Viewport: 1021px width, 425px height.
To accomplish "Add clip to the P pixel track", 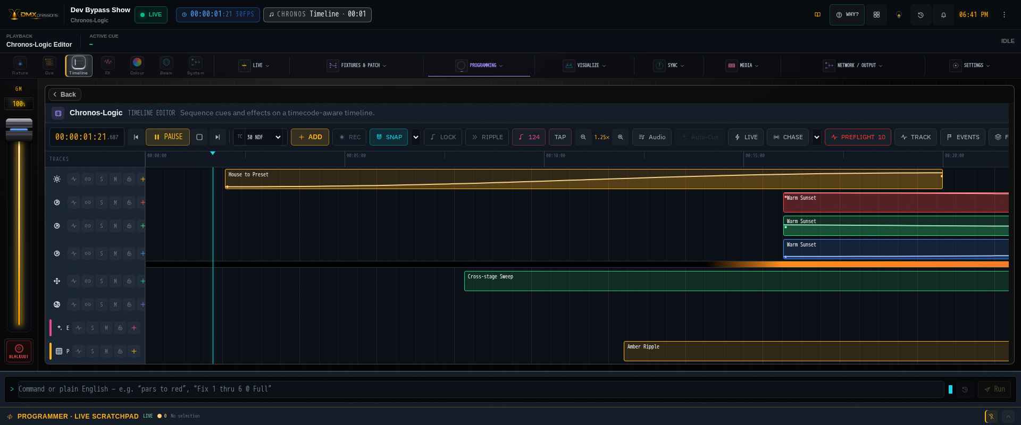I will click(134, 351).
